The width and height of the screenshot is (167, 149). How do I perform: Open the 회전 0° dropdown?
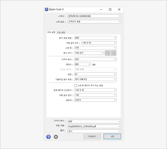[95, 74]
